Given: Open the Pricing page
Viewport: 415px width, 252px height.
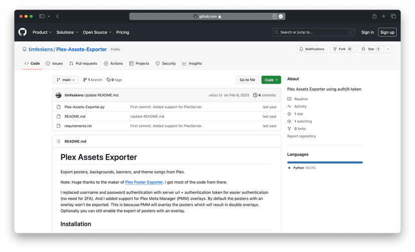Looking at the screenshot, I should pos(122,32).
